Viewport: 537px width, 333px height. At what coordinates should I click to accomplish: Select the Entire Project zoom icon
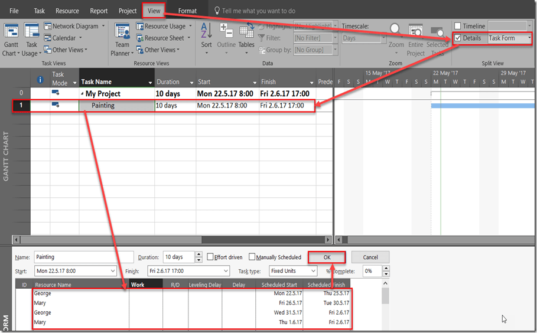(x=416, y=32)
